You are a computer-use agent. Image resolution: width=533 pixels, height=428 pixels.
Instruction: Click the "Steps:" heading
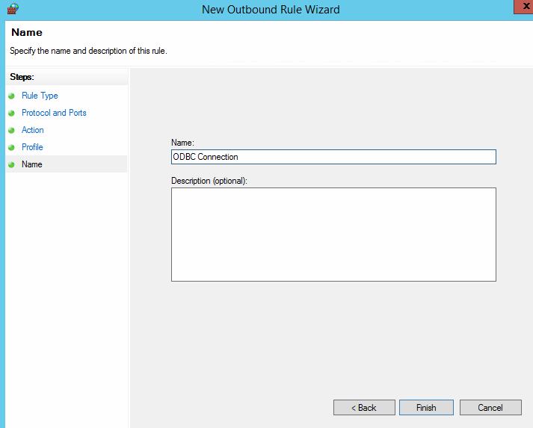click(22, 77)
